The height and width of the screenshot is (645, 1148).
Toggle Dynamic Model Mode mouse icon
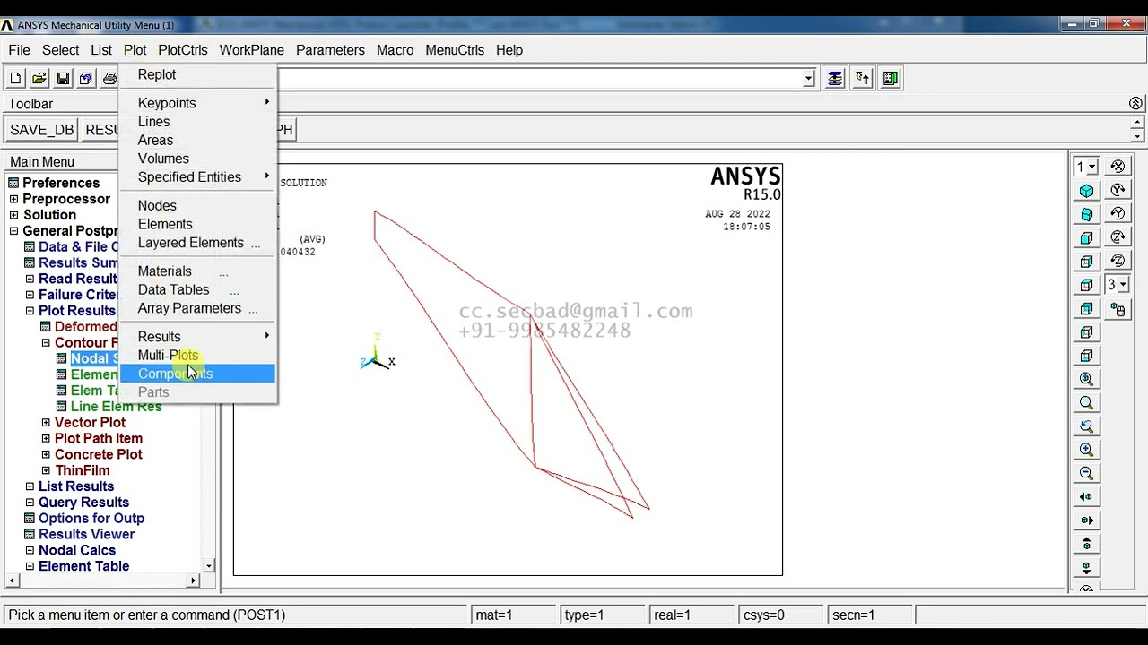1118,310
